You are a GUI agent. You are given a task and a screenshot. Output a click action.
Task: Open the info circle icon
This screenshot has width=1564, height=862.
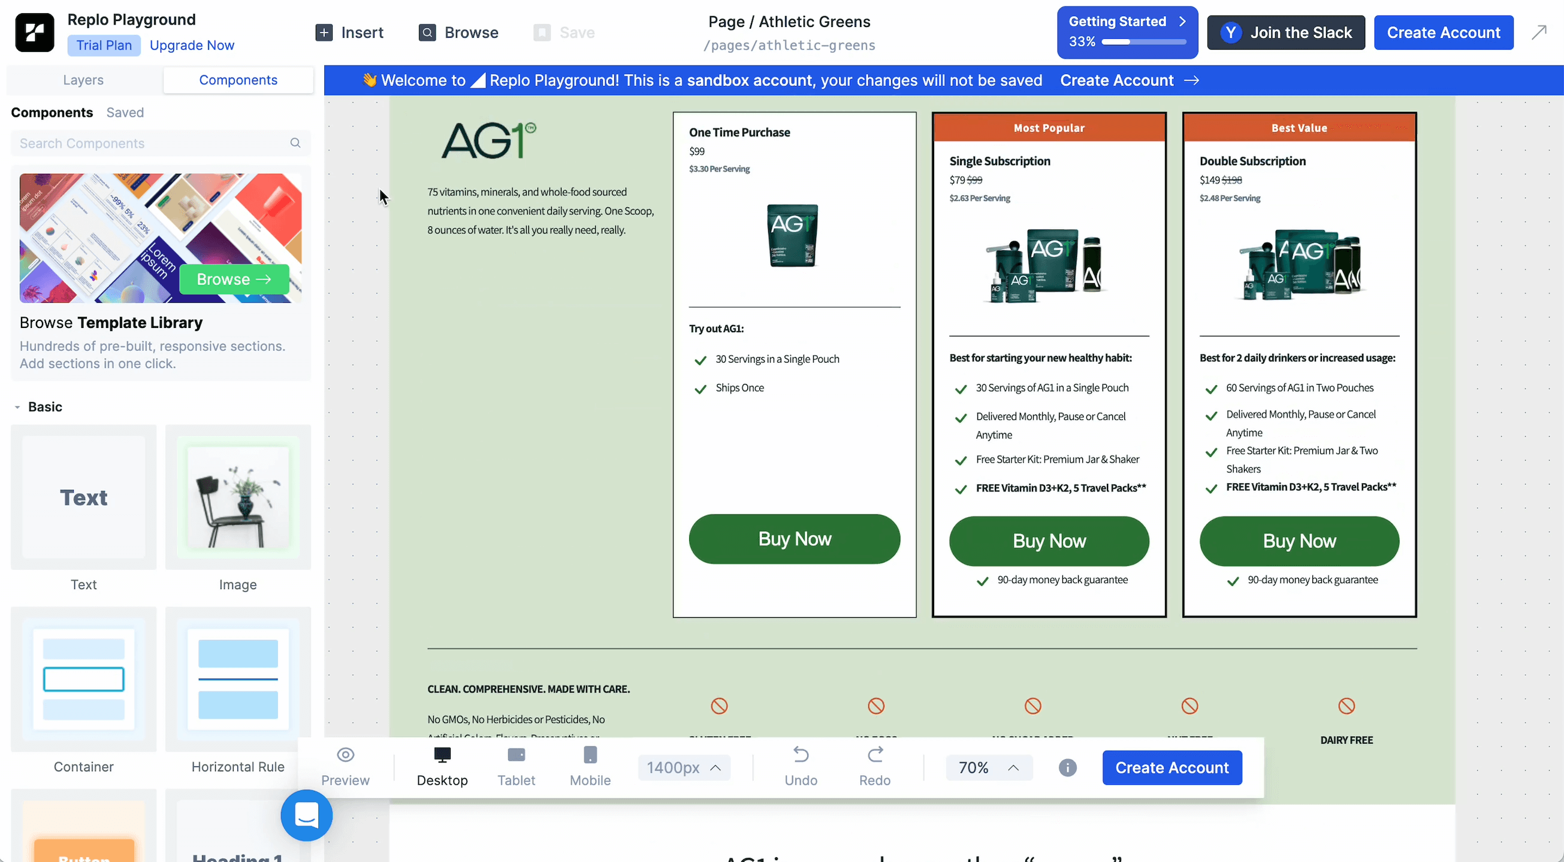point(1067,767)
